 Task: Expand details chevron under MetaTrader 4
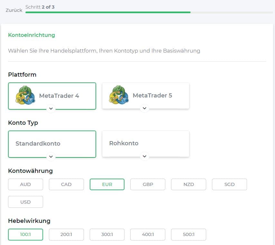tap(51, 108)
